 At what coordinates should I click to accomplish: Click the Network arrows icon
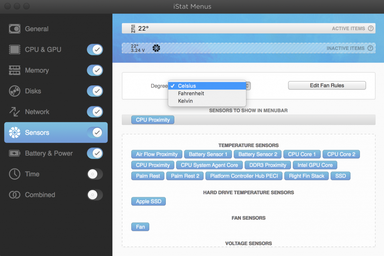(14, 112)
